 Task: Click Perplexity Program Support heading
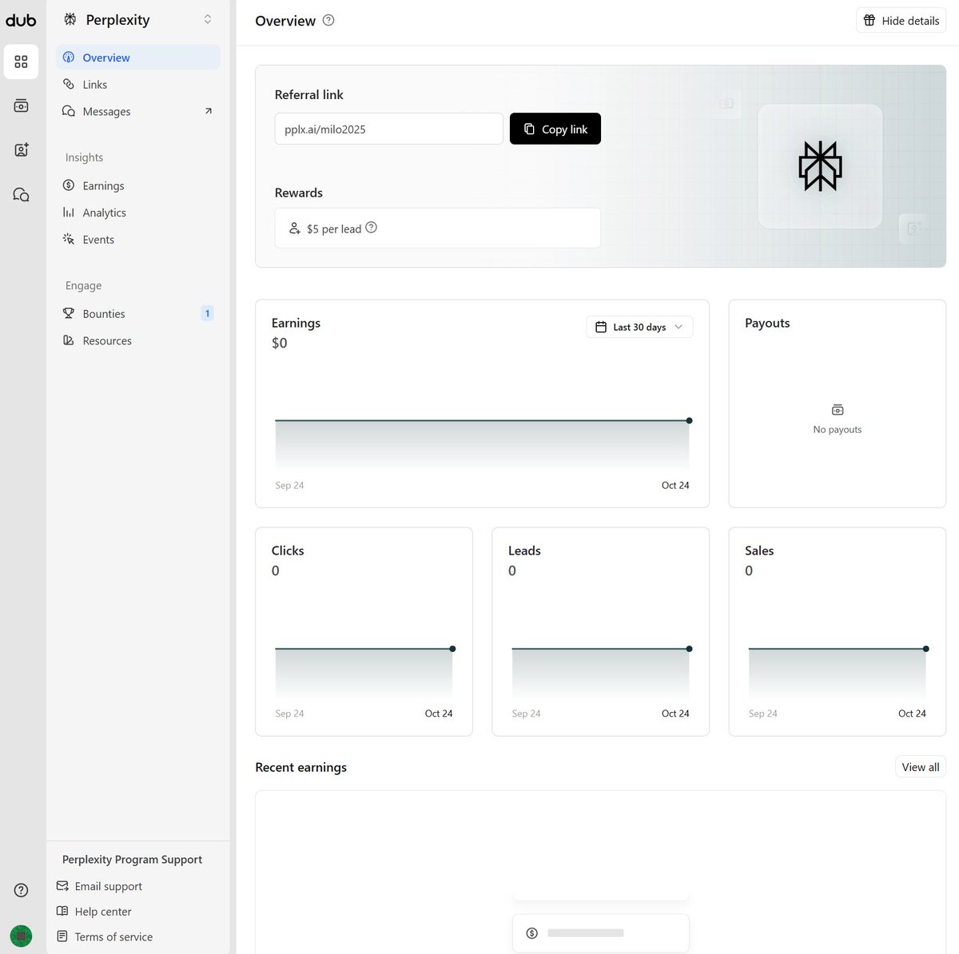pos(132,860)
